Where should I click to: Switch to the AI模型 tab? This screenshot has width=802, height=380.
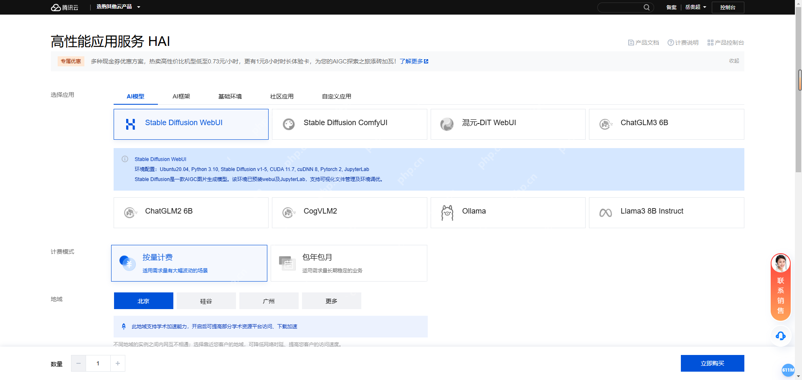point(135,96)
